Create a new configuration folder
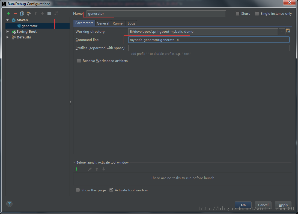The width and height of the screenshot is (298, 214). coord(49,13)
